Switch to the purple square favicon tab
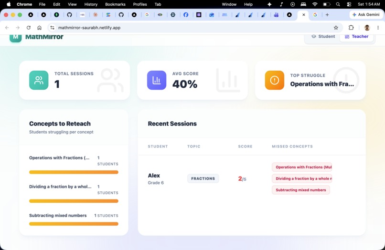This screenshot has width=385, height=250. click(199, 15)
